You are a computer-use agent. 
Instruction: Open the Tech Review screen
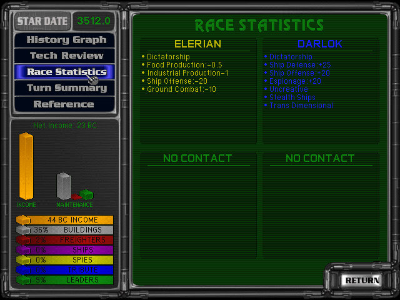65,56
